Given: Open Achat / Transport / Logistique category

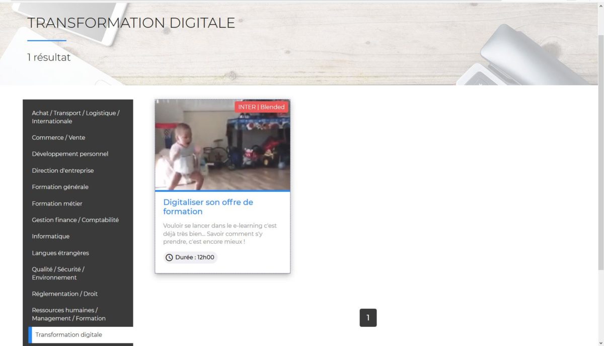Looking at the screenshot, I should pos(75,117).
